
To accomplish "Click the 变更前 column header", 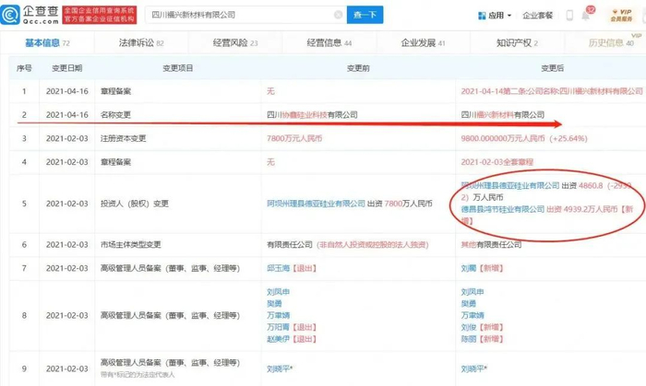I will (358, 68).
